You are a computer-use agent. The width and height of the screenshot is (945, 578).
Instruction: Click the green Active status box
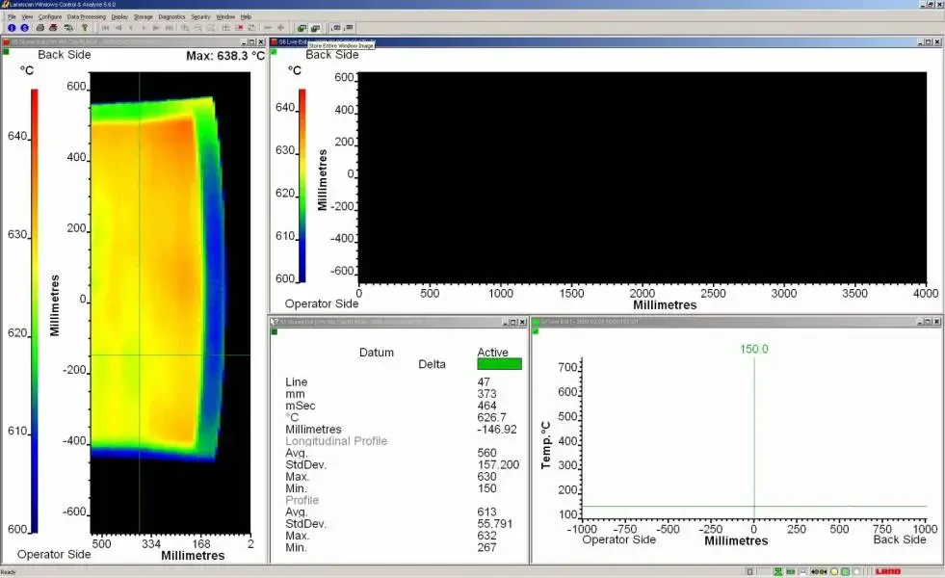click(x=499, y=364)
